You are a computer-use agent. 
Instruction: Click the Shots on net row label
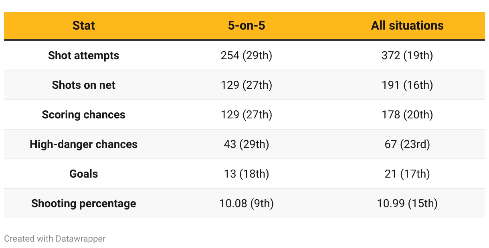83,85
